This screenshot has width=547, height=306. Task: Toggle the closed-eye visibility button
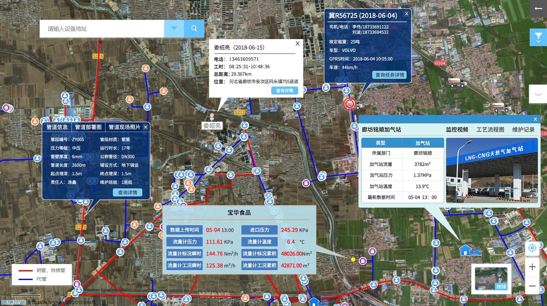coord(538,94)
